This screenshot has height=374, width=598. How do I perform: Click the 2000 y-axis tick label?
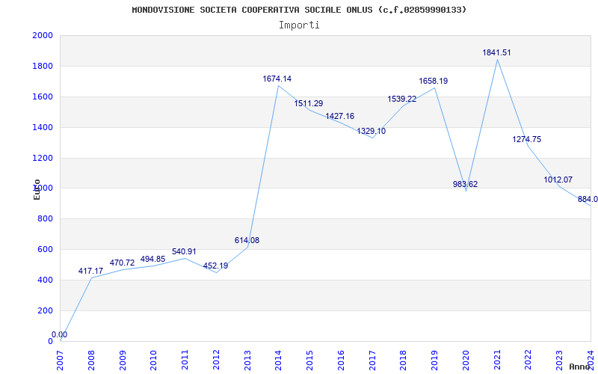43,35
